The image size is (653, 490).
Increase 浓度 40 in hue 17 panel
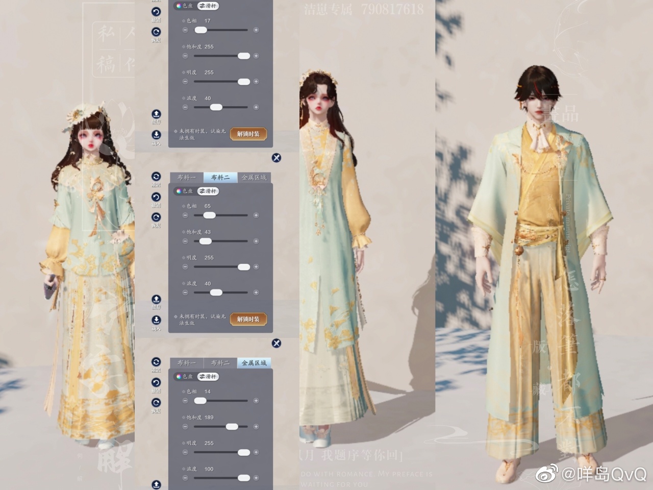pyautogui.click(x=256, y=107)
